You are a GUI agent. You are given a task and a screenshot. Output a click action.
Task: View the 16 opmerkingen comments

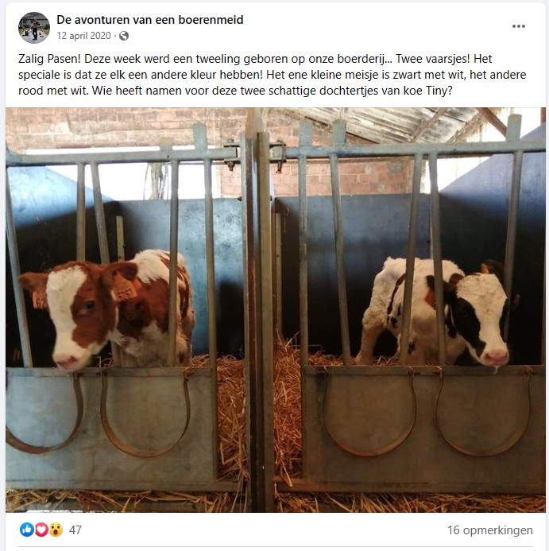[489, 530]
